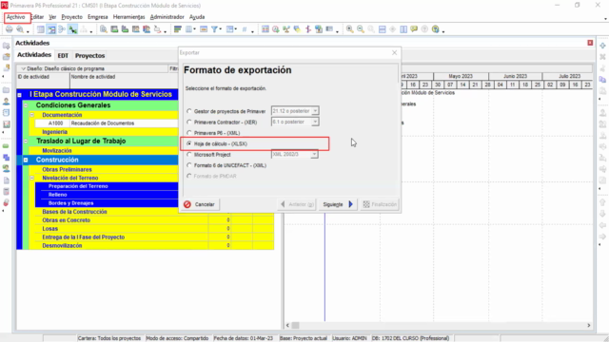
Task: Select Gestor de proyectos de Primavera radio
Action: point(189,111)
